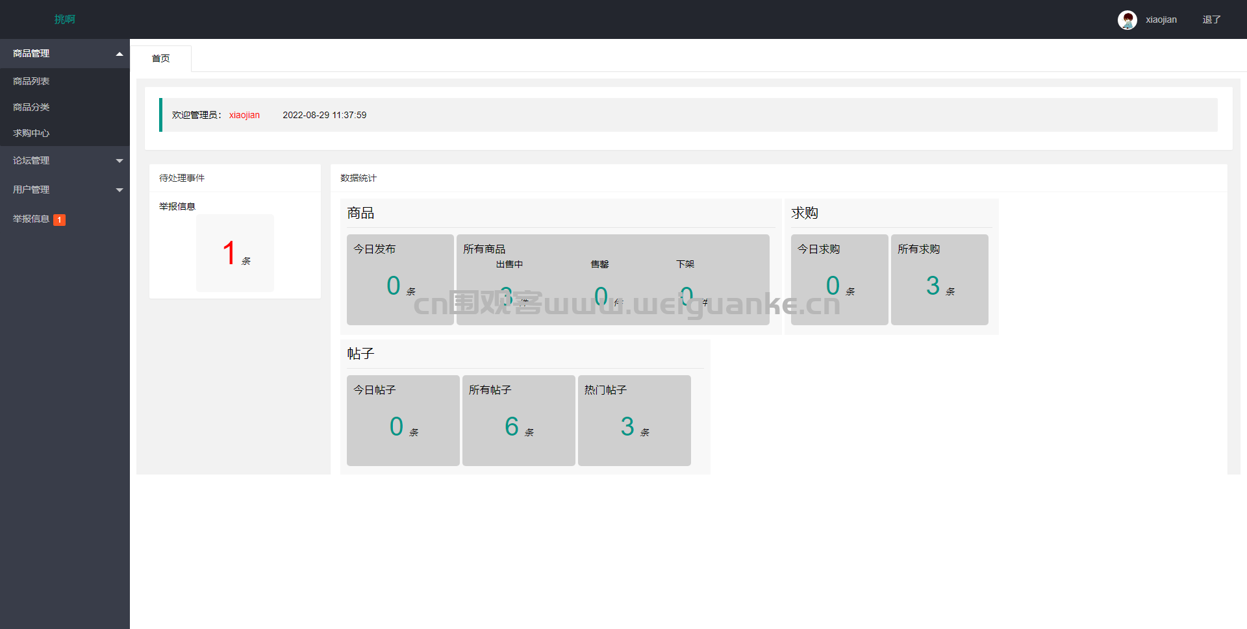
Task: Click the 出售中 label
Action: pyautogui.click(x=509, y=264)
